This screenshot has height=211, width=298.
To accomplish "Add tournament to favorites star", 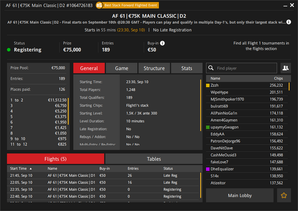I will [x=284, y=195].
